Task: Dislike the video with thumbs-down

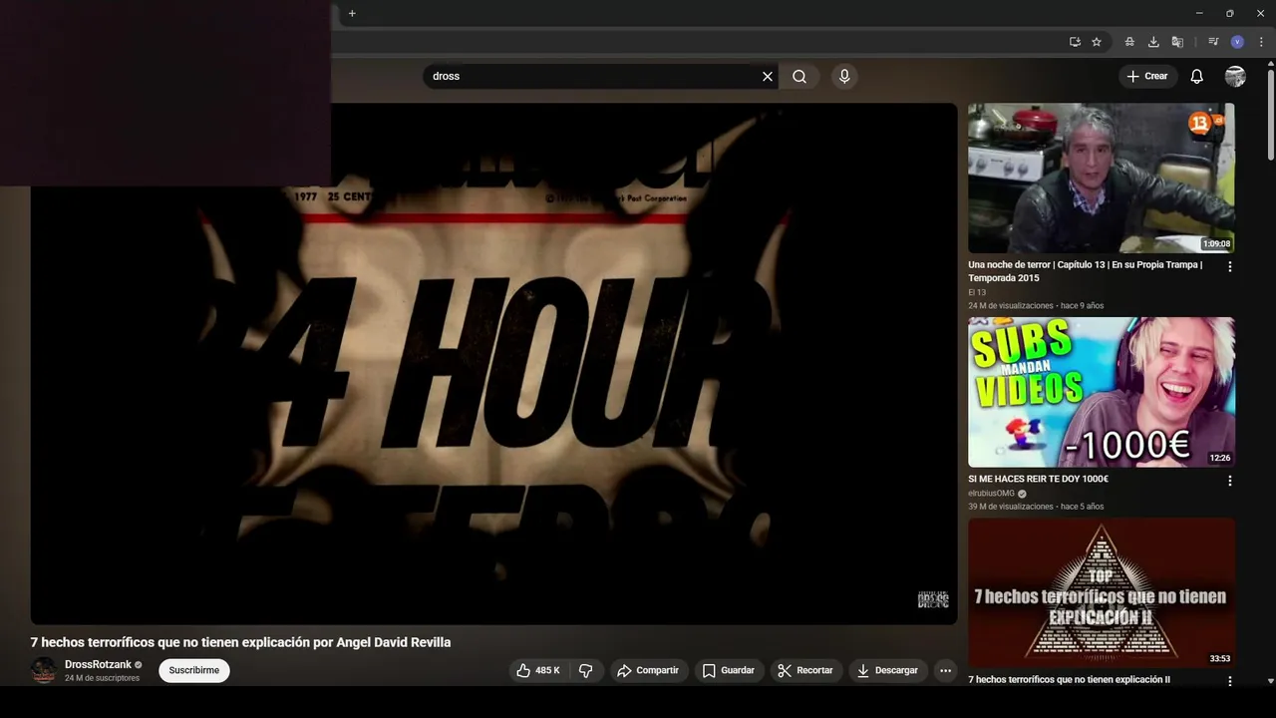Action: click(x=586, y=671)
